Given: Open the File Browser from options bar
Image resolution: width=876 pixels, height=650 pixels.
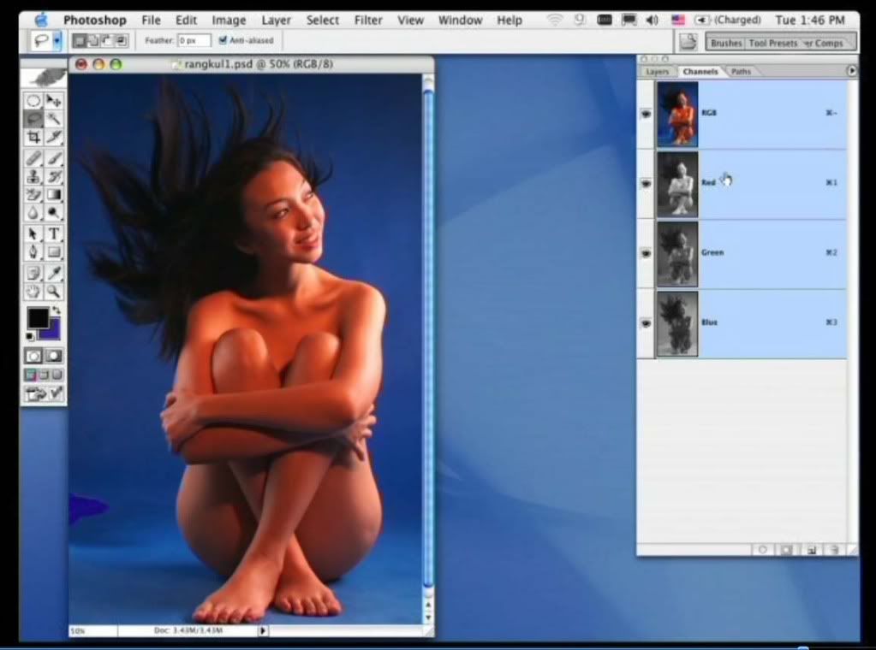Looking at the screenshot, I should tap(688, 42).
